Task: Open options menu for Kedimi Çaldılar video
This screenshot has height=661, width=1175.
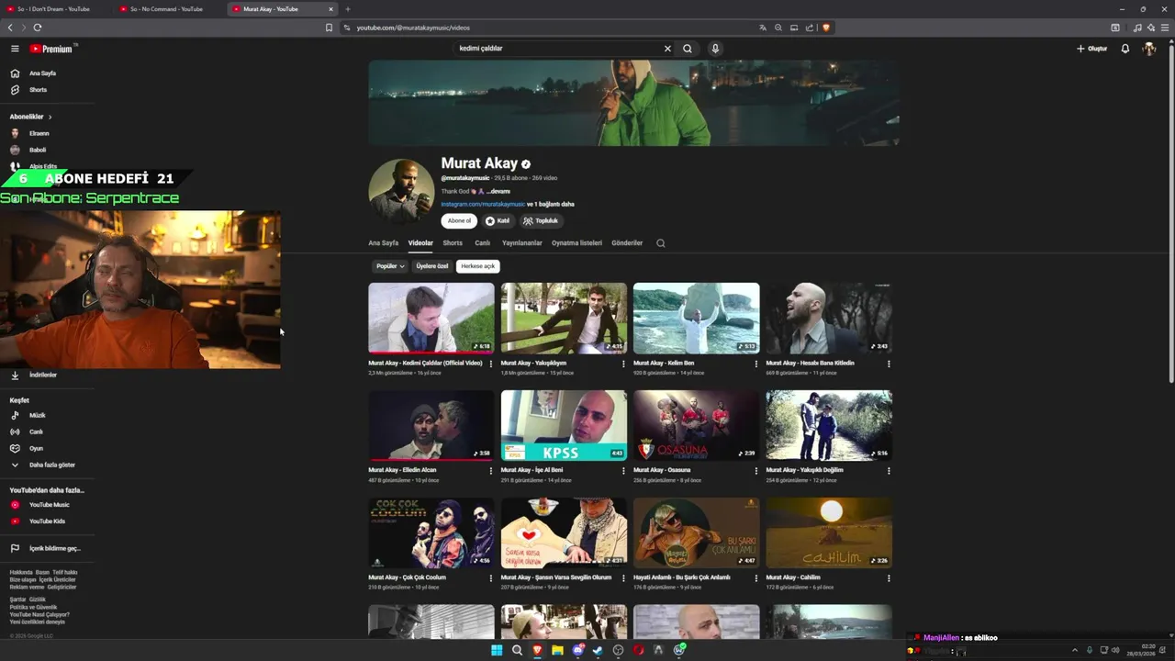Action: pyautogui.click(x=491, y=364)
